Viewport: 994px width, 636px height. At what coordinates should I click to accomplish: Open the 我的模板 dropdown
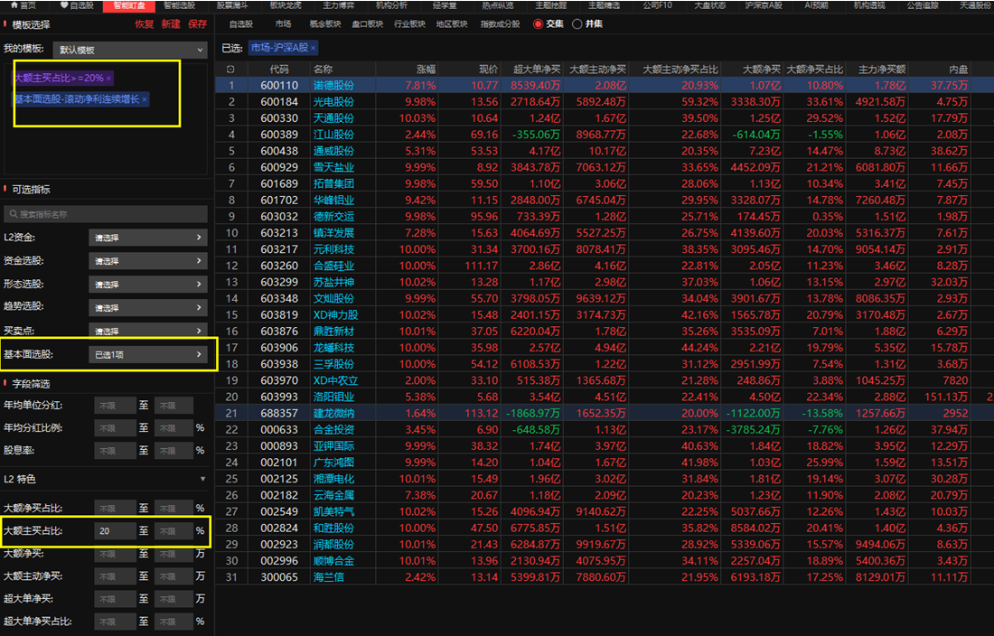tap(129, 50)
